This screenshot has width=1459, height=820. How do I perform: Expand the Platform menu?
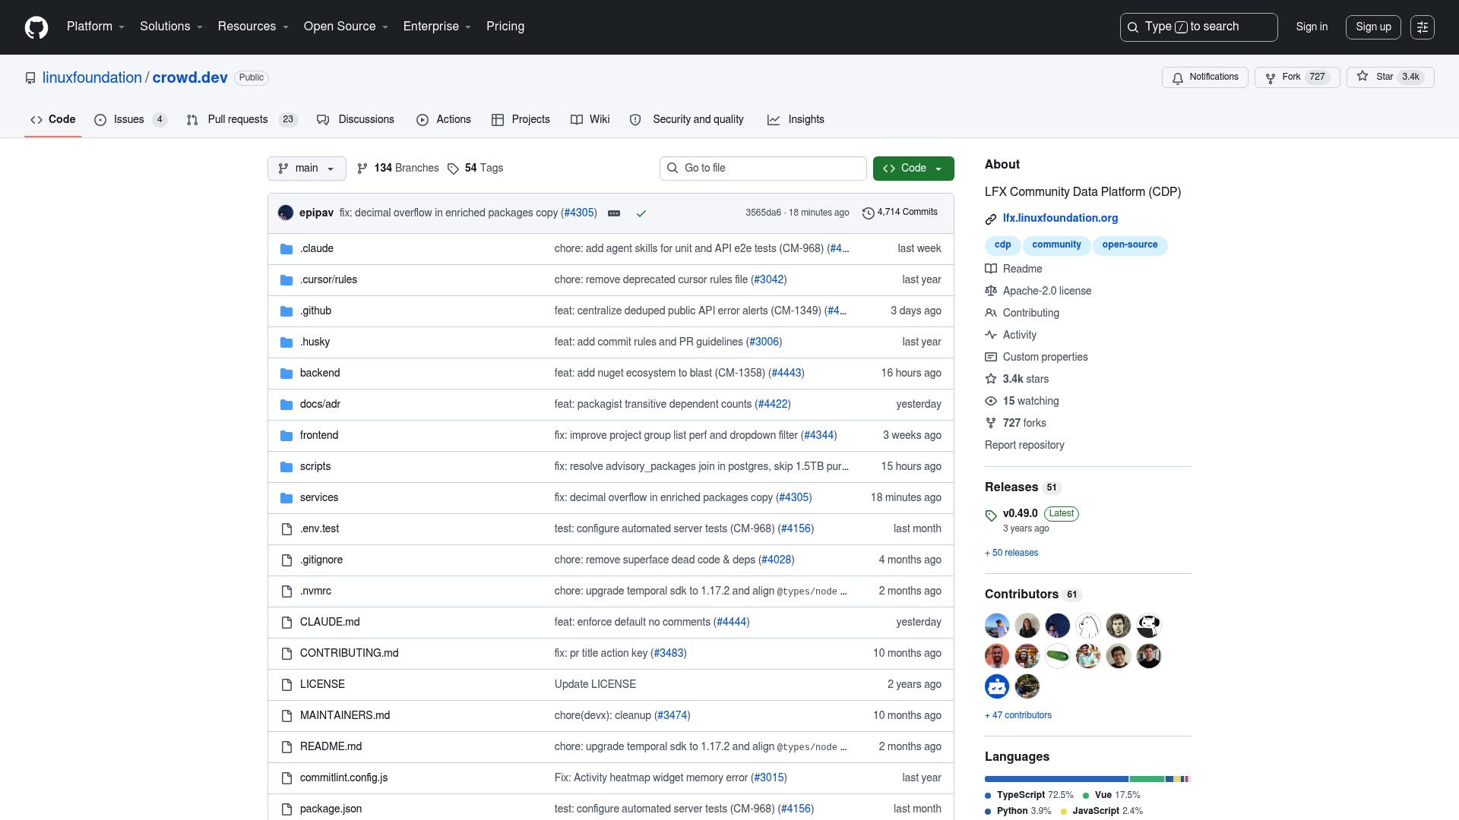point(96,27)
